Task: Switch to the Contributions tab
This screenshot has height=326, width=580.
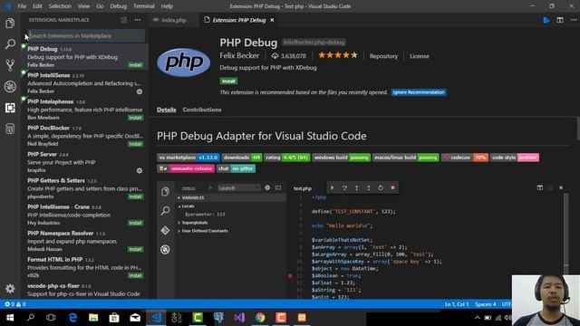Action: tap(202, 110)
